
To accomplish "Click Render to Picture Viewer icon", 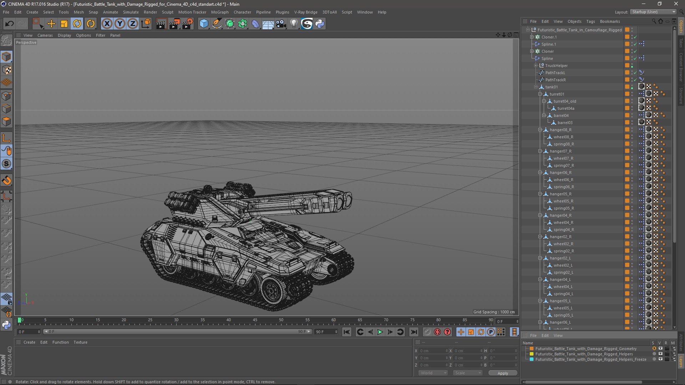I will pyautogui.click(x=174, y=24).
